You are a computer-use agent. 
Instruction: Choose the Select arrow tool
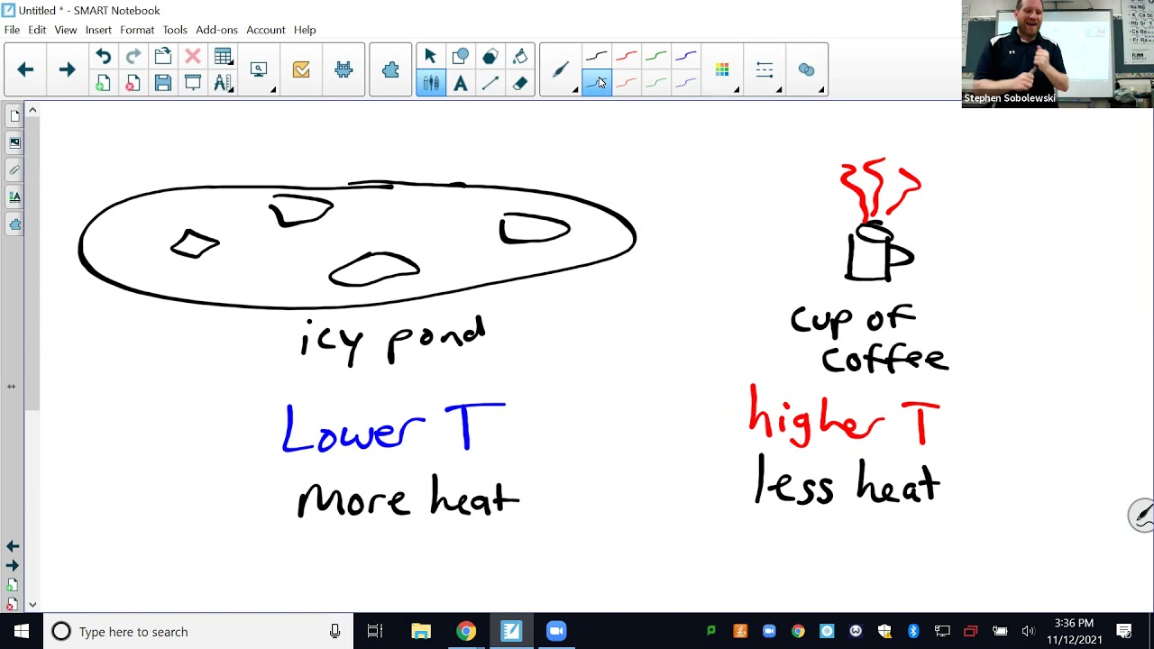pos(430,57)
